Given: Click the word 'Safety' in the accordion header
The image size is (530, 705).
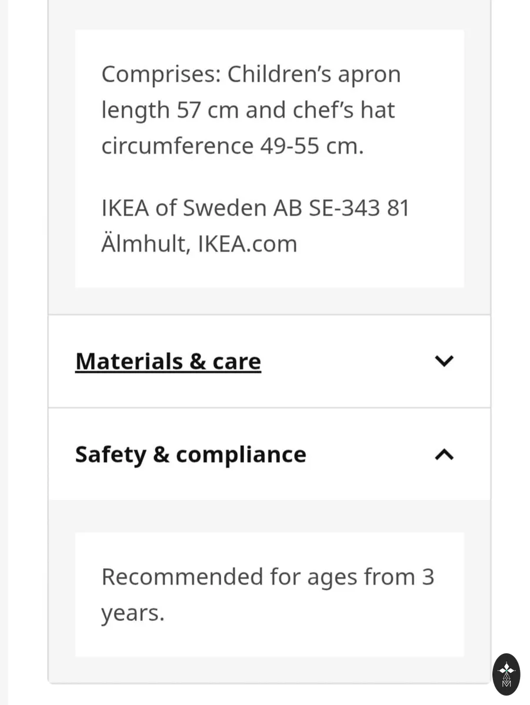Looking at the screenshot, I should 111,455.
